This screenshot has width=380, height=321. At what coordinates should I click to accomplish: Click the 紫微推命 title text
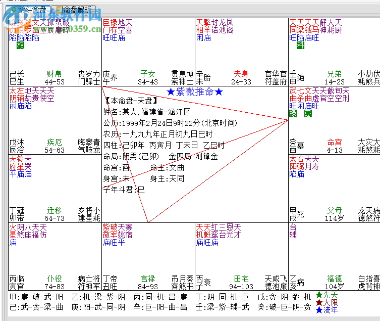[195, 92]
